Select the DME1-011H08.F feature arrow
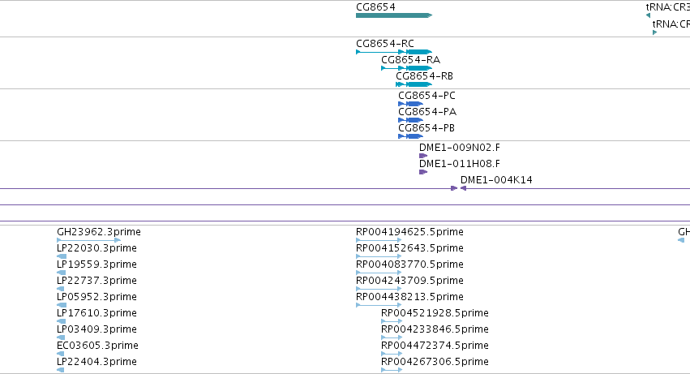 click(423, 172)
